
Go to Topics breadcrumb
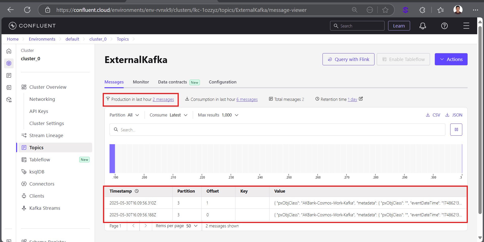tap(123, 39)
